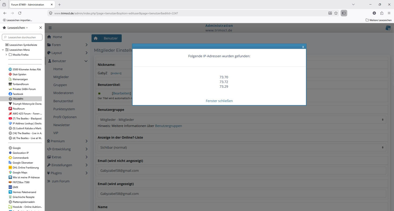Open Benutzertitel submenu entry
Screen dimensions: 394x211
[x=63, y=101]
